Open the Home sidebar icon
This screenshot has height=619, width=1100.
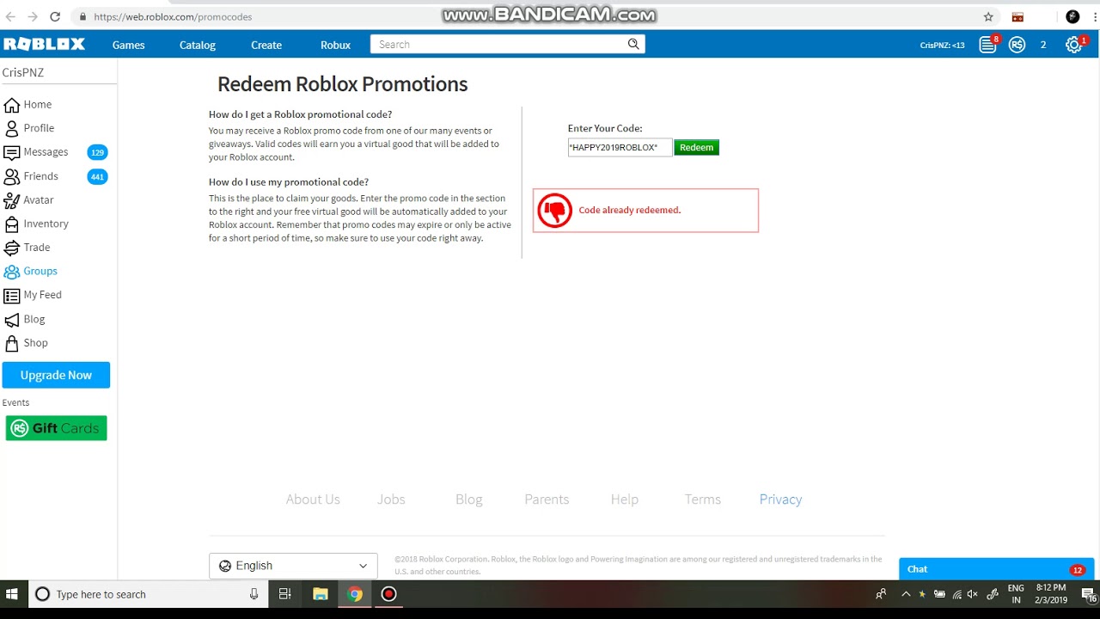click(11, 105)
